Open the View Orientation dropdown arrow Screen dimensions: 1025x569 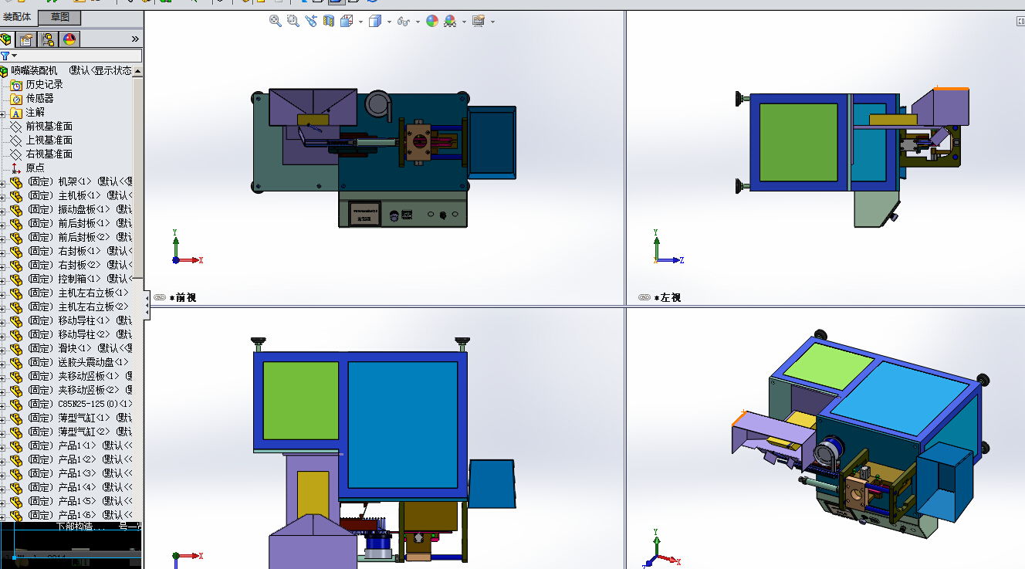click(x=360, y=22)
